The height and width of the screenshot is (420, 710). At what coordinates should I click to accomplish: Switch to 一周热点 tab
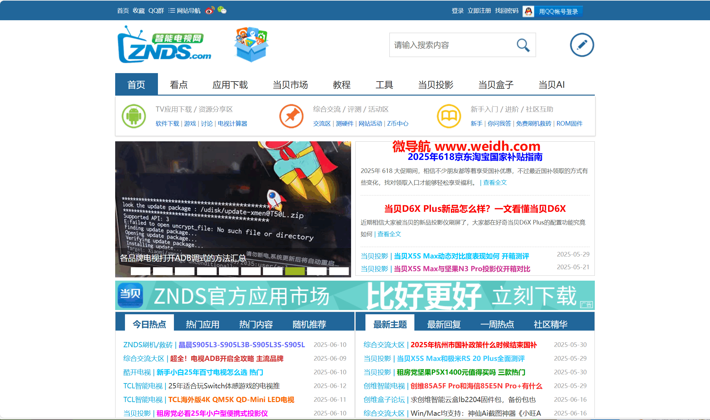[x=497, y=324]
